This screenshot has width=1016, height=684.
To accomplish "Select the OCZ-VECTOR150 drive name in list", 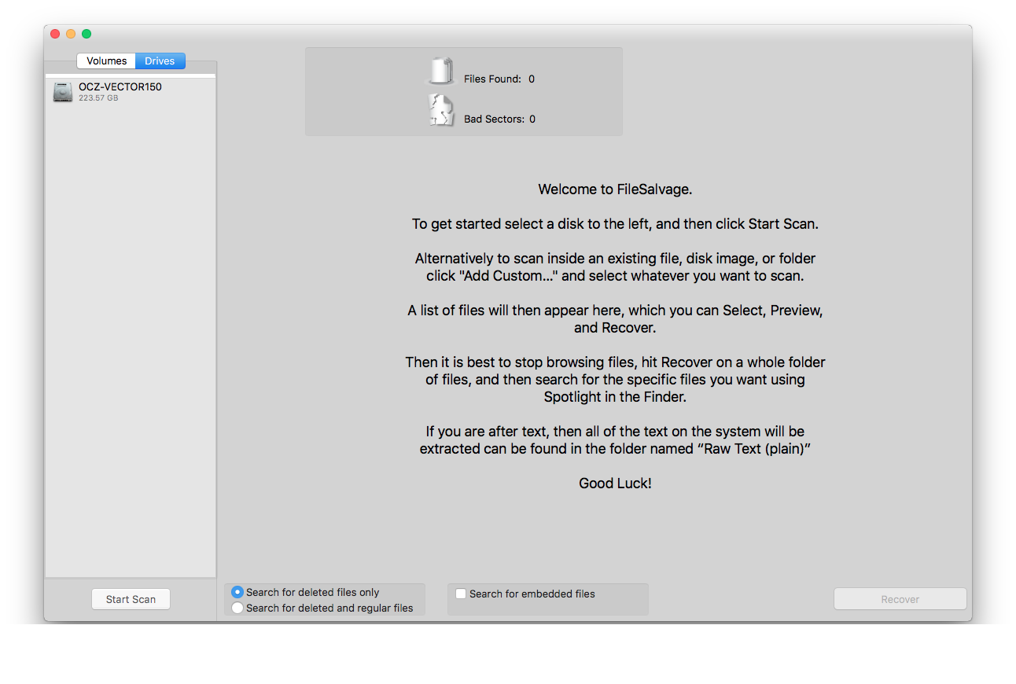I will click(x=120, y=86).
